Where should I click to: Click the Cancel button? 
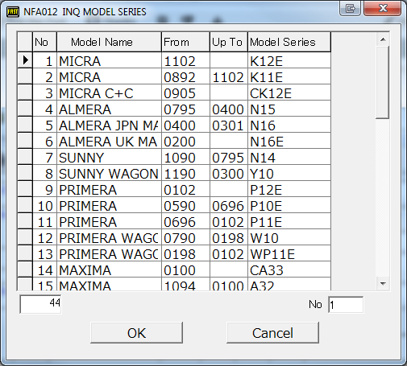tap(272, 333)
